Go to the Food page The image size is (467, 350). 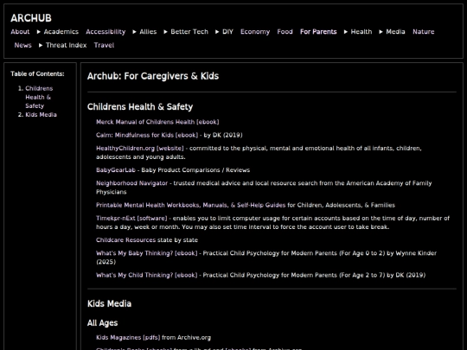[x=285, y=32]
